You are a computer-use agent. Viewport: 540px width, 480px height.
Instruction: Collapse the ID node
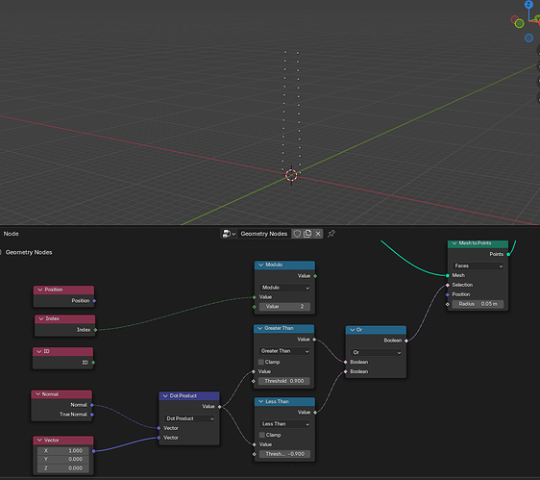coord(39,351)
